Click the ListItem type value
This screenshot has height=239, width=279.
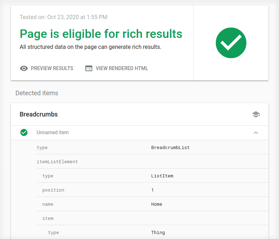162,176
